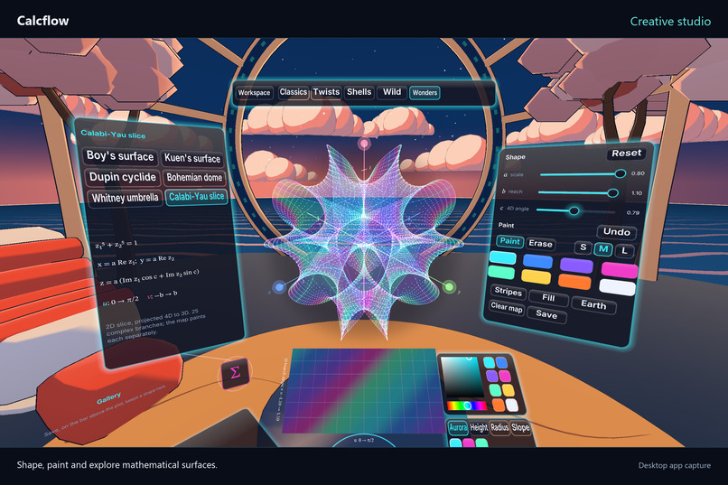Viewport: 728px width, 485px height.
Task: Set brush size to L
Action: (x=624, y=250)
